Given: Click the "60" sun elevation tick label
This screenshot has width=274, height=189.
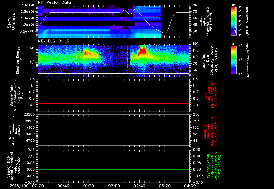Looking at the screenshot, I should [x=195, y=18].
